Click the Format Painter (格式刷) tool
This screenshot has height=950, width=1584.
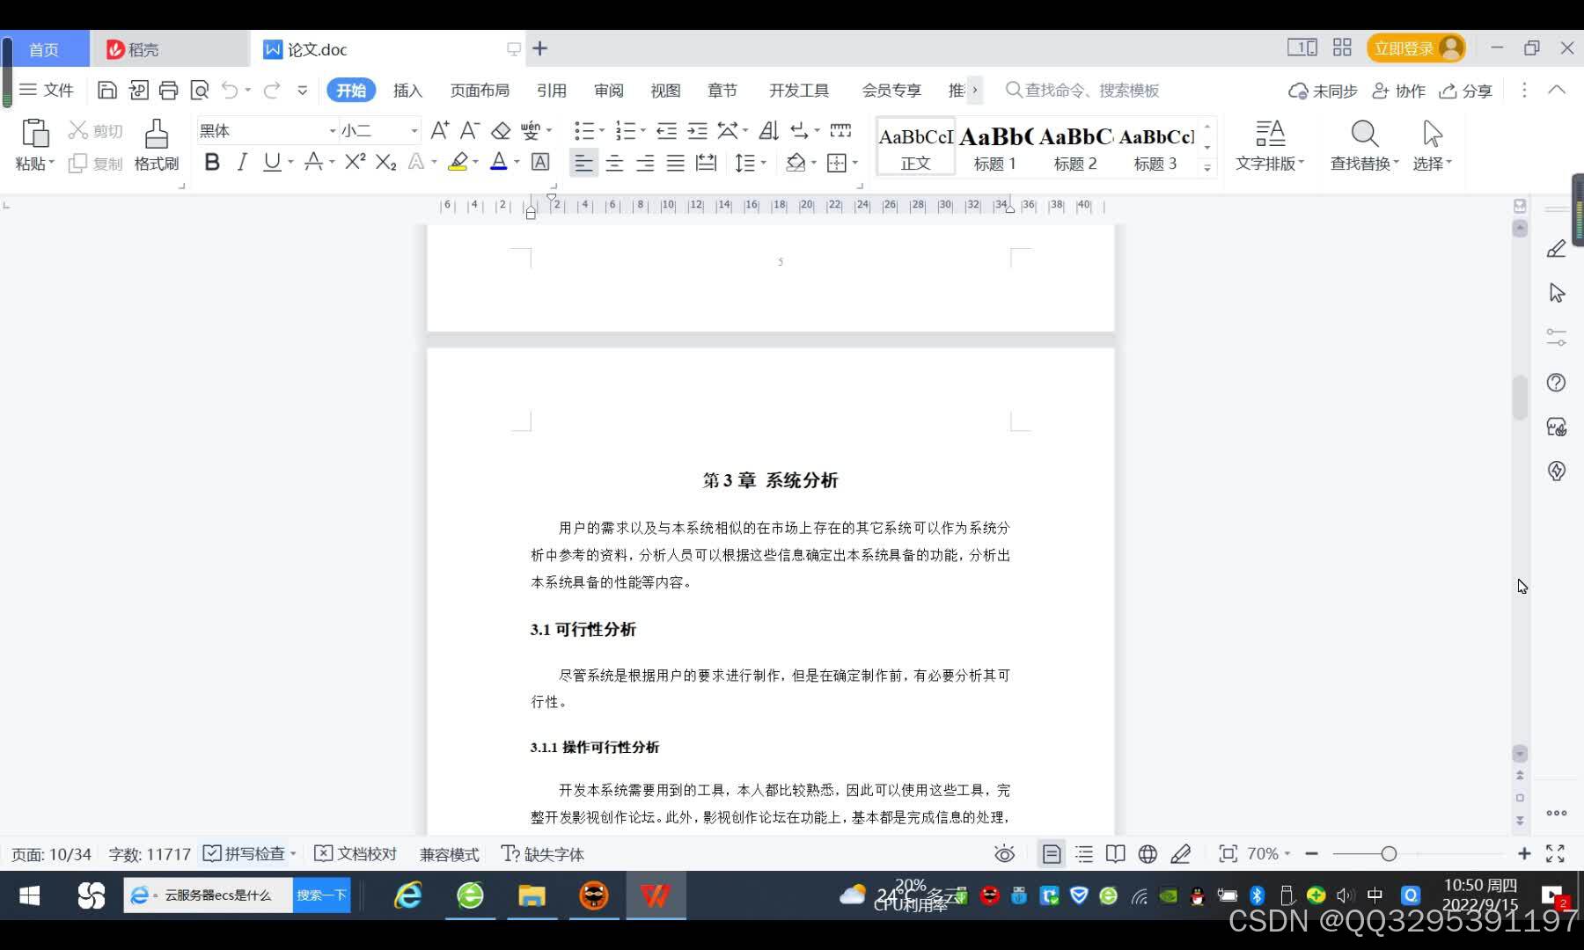[156, 146]
